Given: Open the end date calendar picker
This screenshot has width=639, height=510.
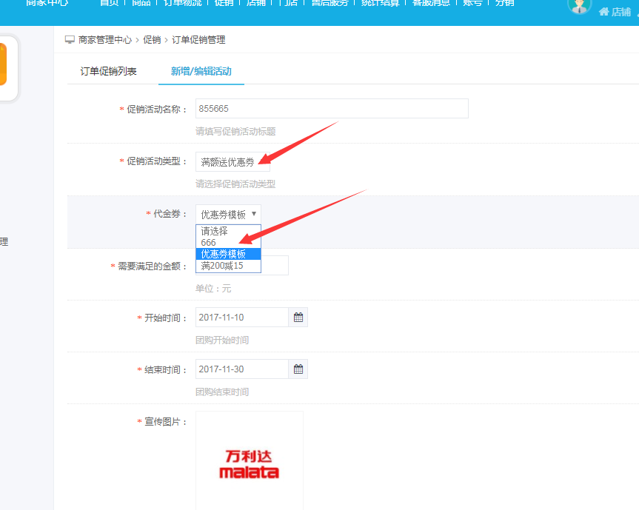Looking at the screenshot, I should tap(298, 369).
